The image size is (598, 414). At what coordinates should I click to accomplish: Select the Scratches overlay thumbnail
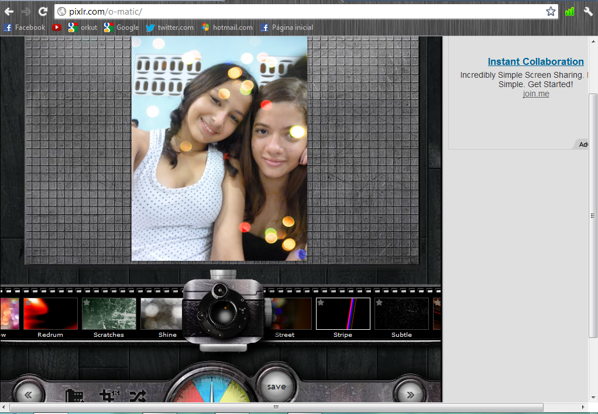click(x=109, y=314)
